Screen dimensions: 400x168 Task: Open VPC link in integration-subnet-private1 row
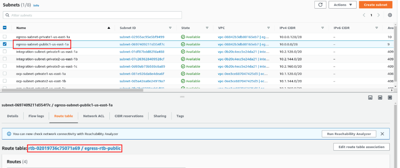tap(244, 52)
